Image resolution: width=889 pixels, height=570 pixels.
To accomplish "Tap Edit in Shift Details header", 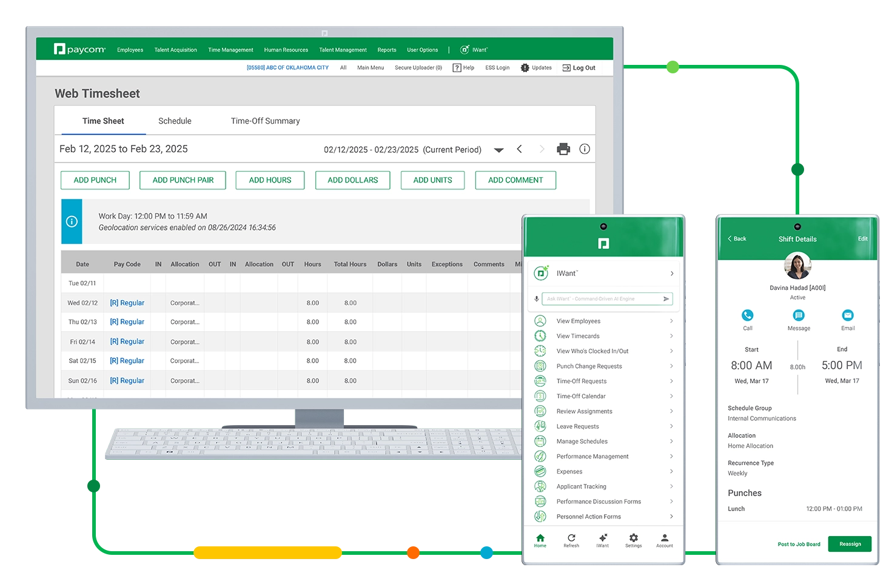I will [862, 239].
